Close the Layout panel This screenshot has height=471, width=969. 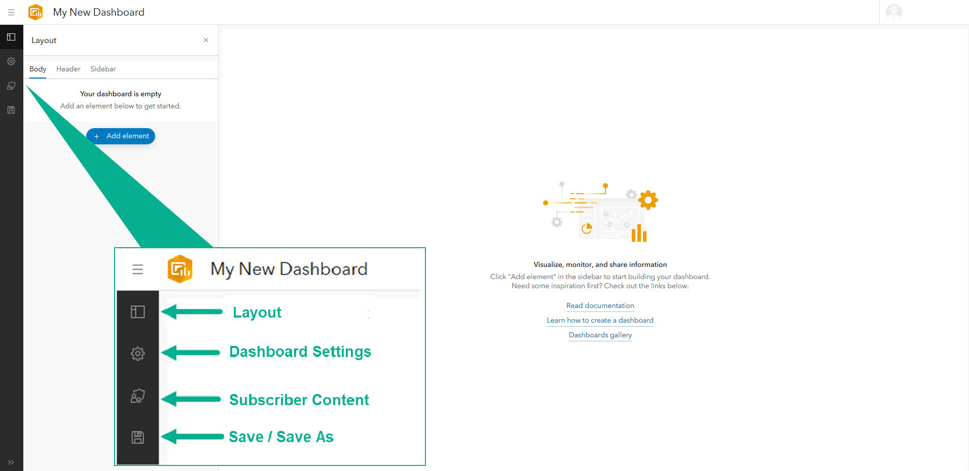tap(206, 40)
